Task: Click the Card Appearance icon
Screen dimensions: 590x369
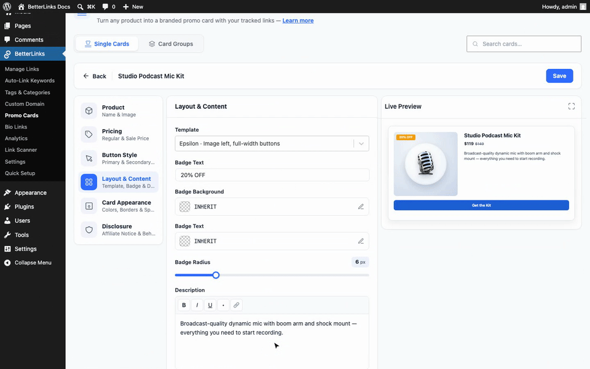Action: [88, 206]
